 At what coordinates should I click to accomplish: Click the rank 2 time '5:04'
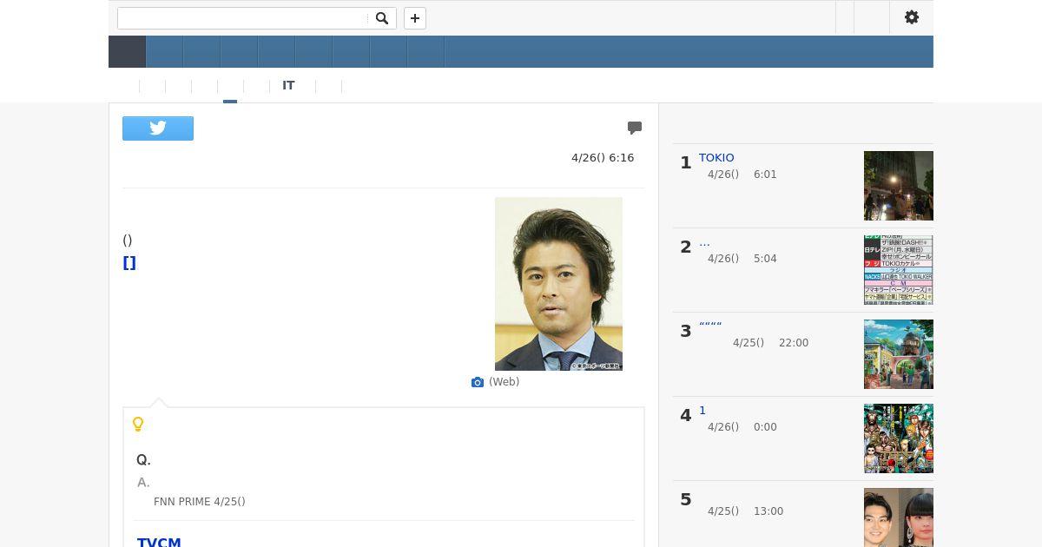click(x=765, y=259)
